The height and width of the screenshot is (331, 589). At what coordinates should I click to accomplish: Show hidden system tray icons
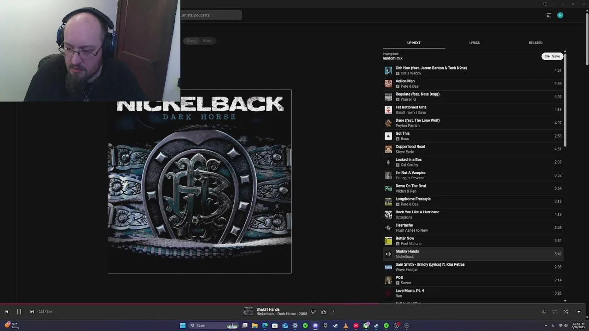(546, 325)
